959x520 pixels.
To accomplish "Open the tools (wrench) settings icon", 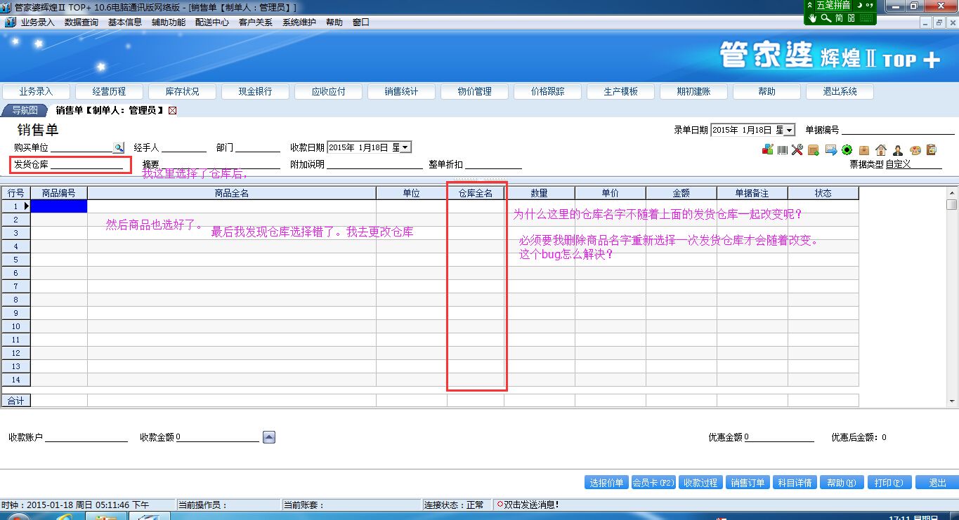I will click(797, 150).
